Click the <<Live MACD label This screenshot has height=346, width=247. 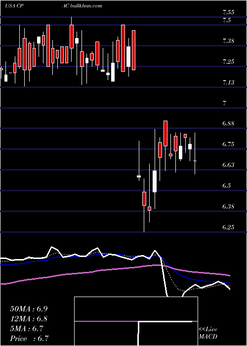tap(208, 333)
